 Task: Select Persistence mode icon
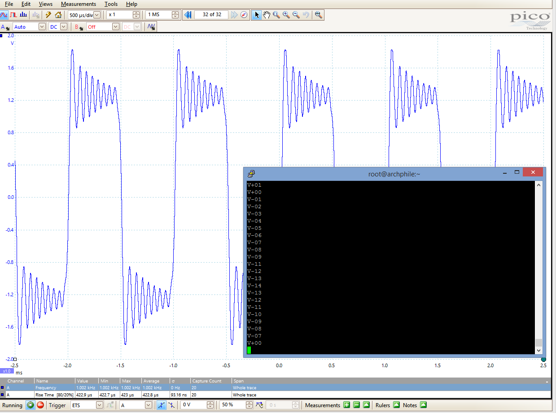pos(13,15)
